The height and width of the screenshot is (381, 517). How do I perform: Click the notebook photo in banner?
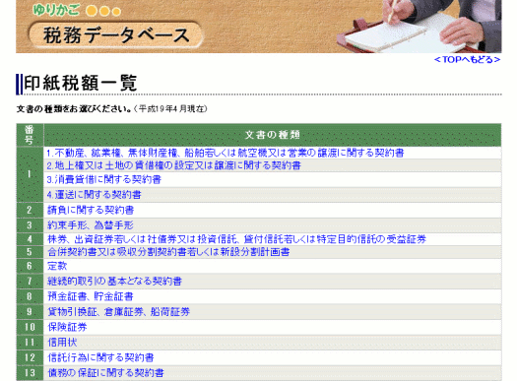click(419, 27)
